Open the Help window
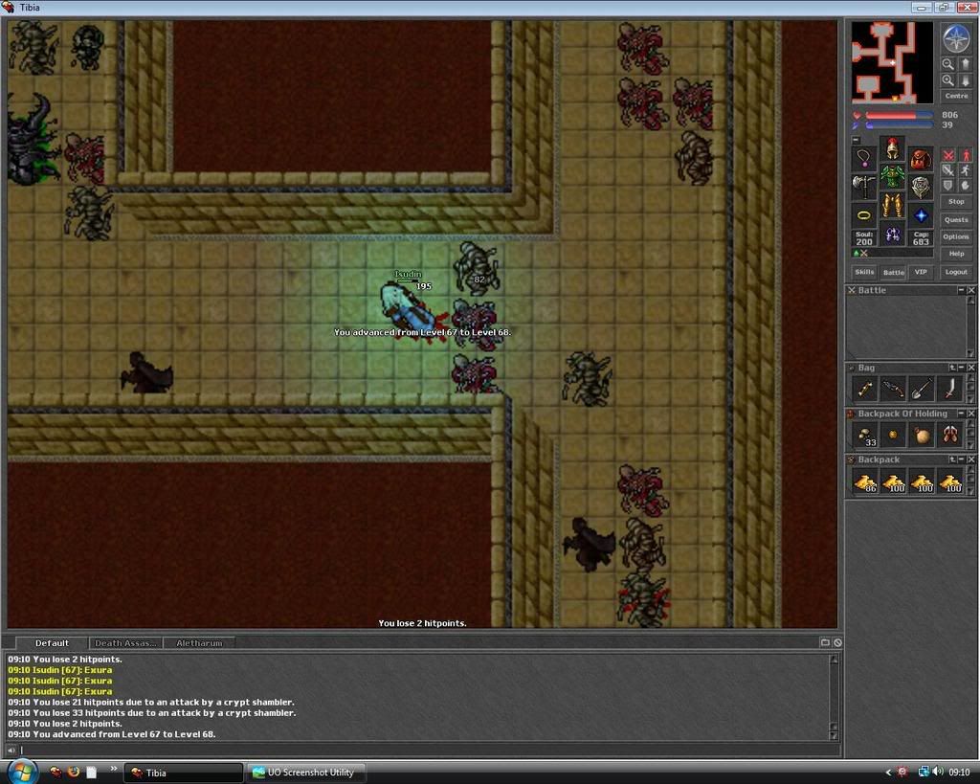Viewport: 980px width, 784px height. [956, 254]
